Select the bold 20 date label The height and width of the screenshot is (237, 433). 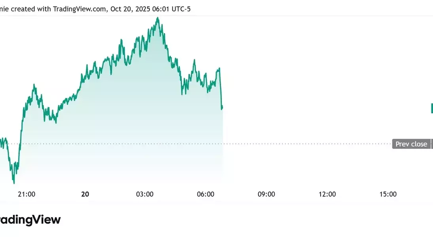coord(85,194)
